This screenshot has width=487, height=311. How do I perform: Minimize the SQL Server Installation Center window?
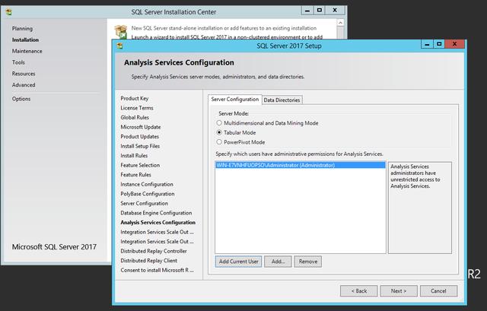point(307,10)
